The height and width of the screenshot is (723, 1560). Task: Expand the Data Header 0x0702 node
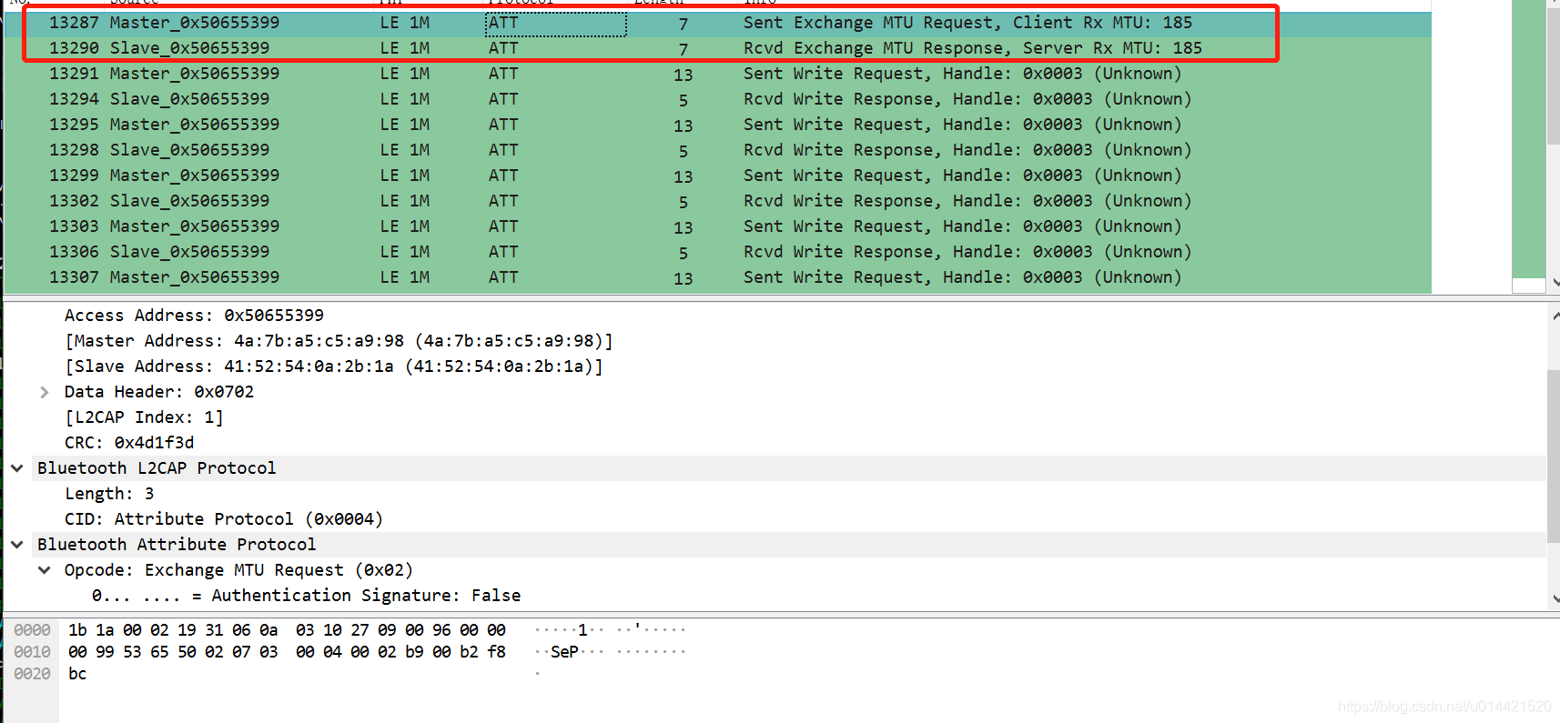44,393
